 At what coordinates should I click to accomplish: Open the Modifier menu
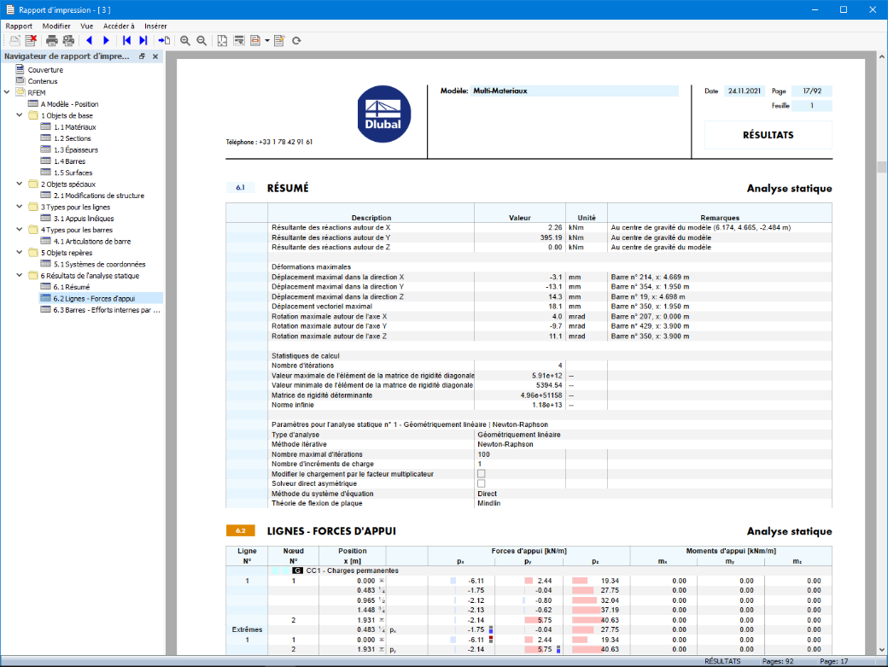pos(56,26)
